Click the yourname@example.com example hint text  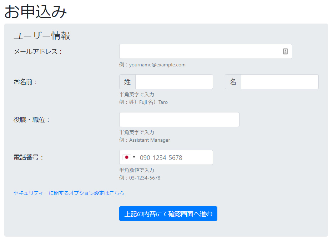pyautogui.click(x=157, y=65)
